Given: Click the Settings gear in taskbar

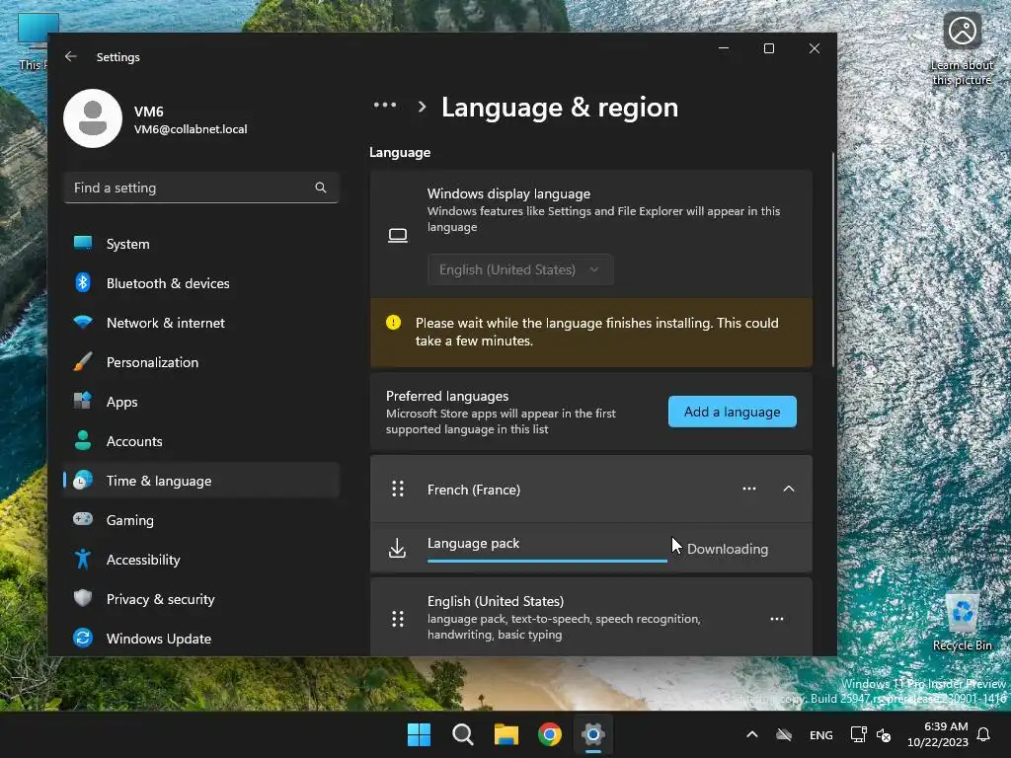Looking at the screenshot, I should pos(592,734).
